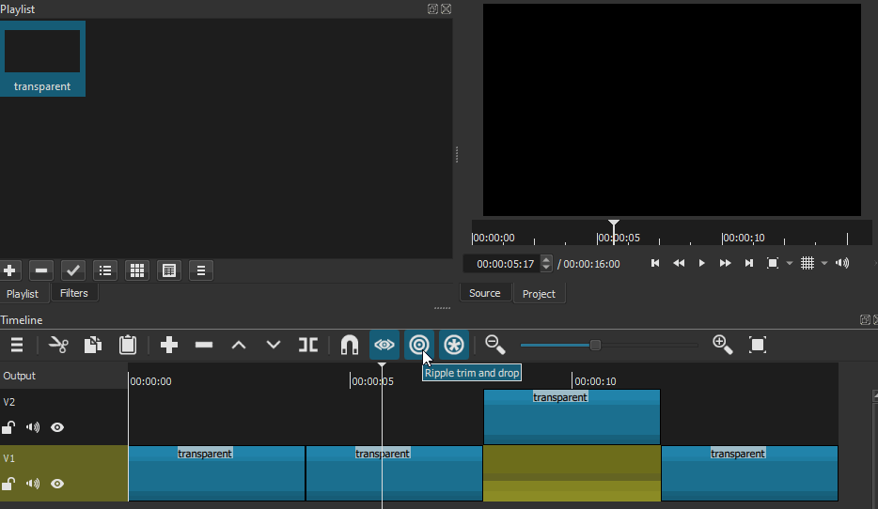Image resolution: width=878 pixels, height=509 pixels.
Task: Fast forward the player
Action: [725, 263]
